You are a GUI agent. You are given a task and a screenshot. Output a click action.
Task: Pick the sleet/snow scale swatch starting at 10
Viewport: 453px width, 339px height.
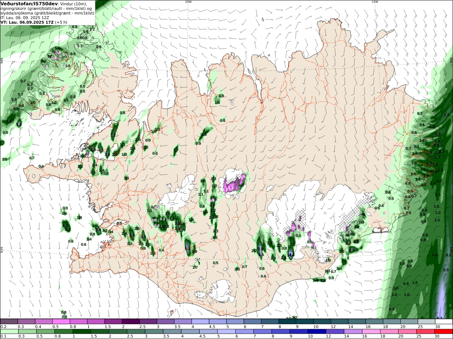click(x=322, y=321)
